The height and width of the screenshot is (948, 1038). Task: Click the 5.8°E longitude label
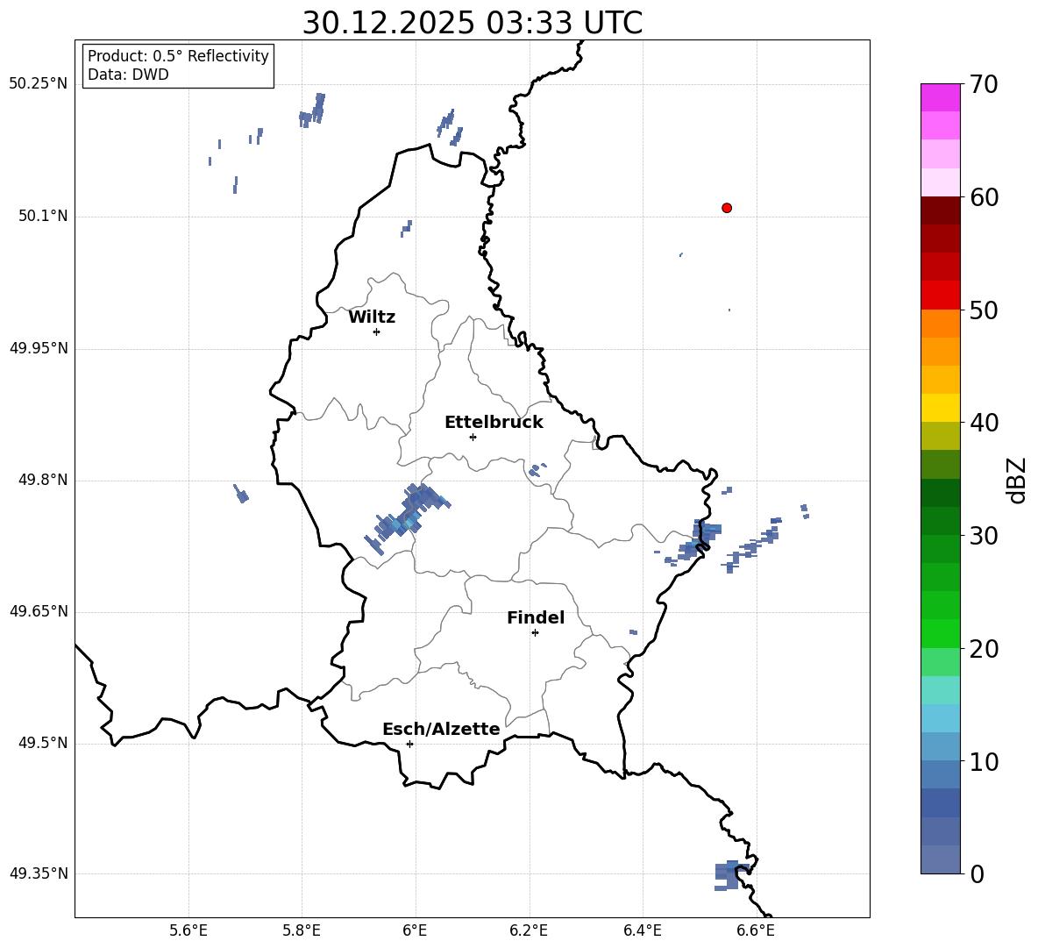coord(302,930)
